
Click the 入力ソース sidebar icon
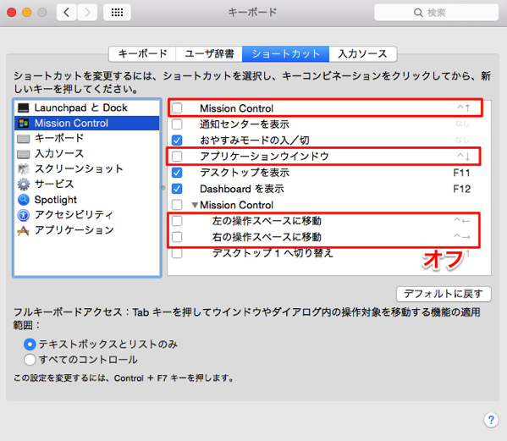(24, 154)
